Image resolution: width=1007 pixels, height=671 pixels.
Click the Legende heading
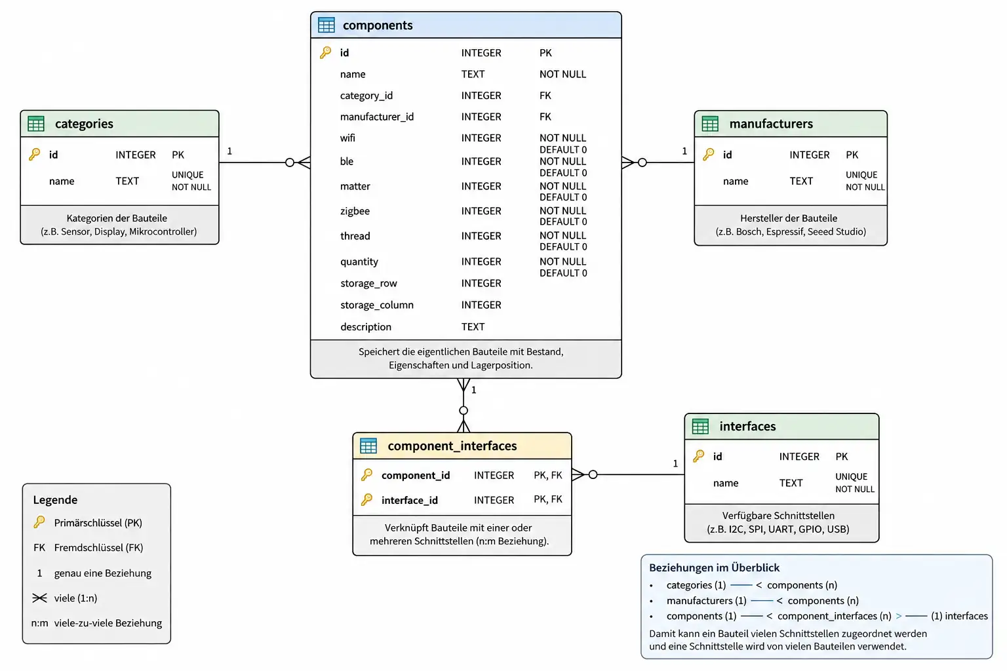55,500
